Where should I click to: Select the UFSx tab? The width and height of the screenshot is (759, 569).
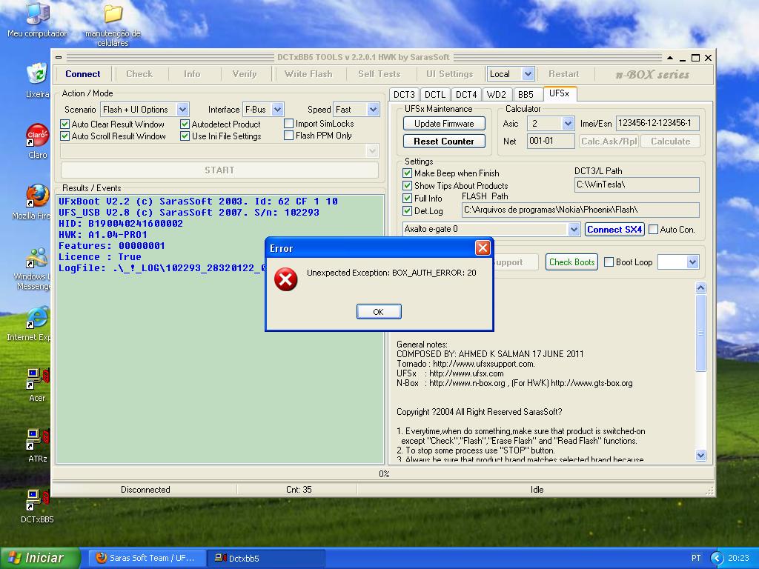(x=560, y=93)
